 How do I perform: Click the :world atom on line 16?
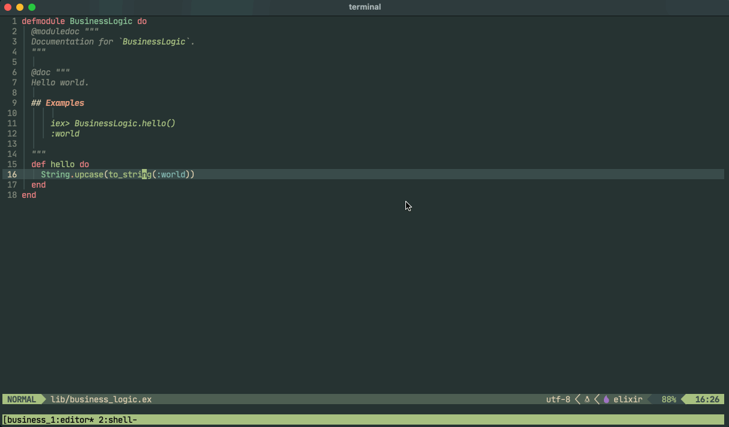[171, 174]
